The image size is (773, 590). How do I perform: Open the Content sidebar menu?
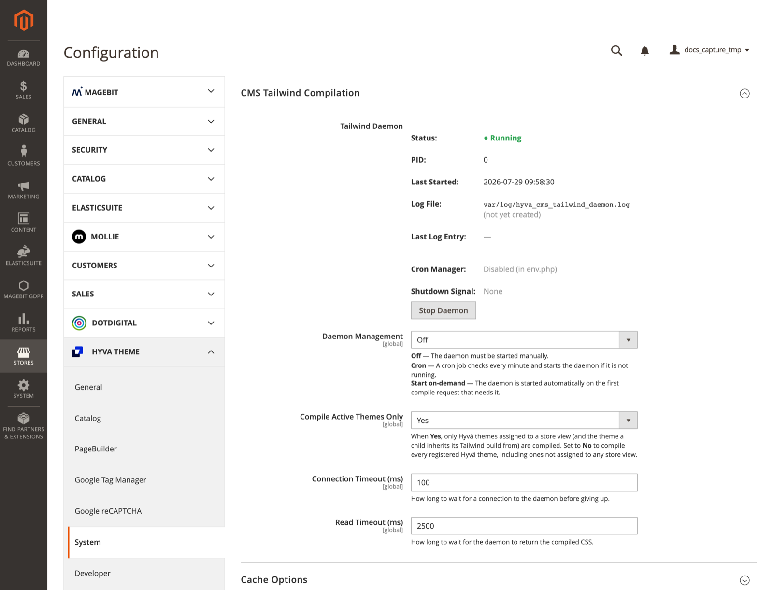click(x=24, y=223)
